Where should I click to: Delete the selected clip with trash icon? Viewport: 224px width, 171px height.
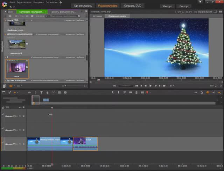pyautogui.click(x=136, y=93)
